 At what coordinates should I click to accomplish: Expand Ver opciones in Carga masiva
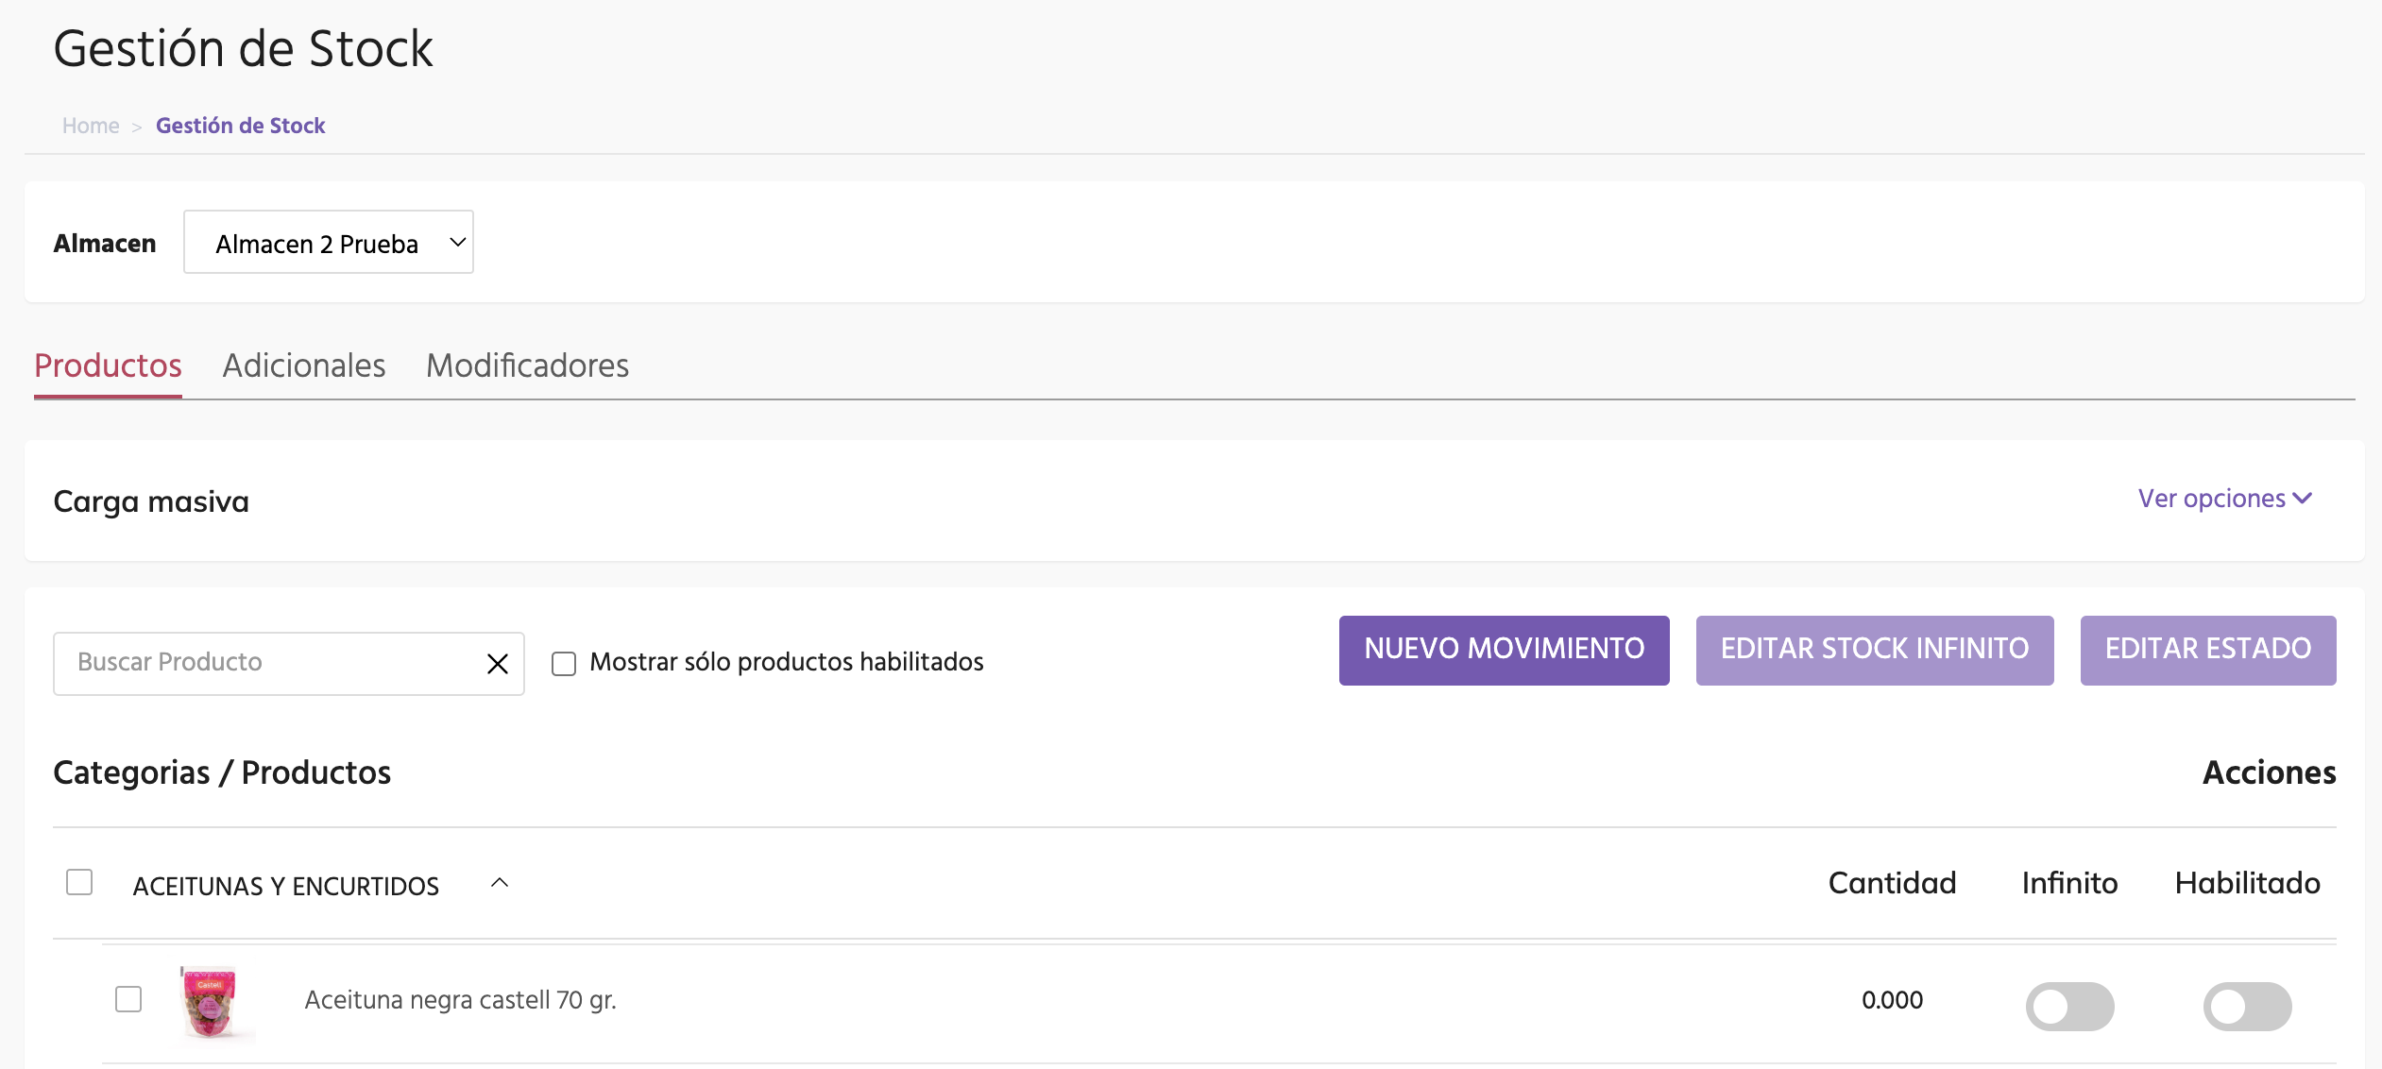(2223, 499)
